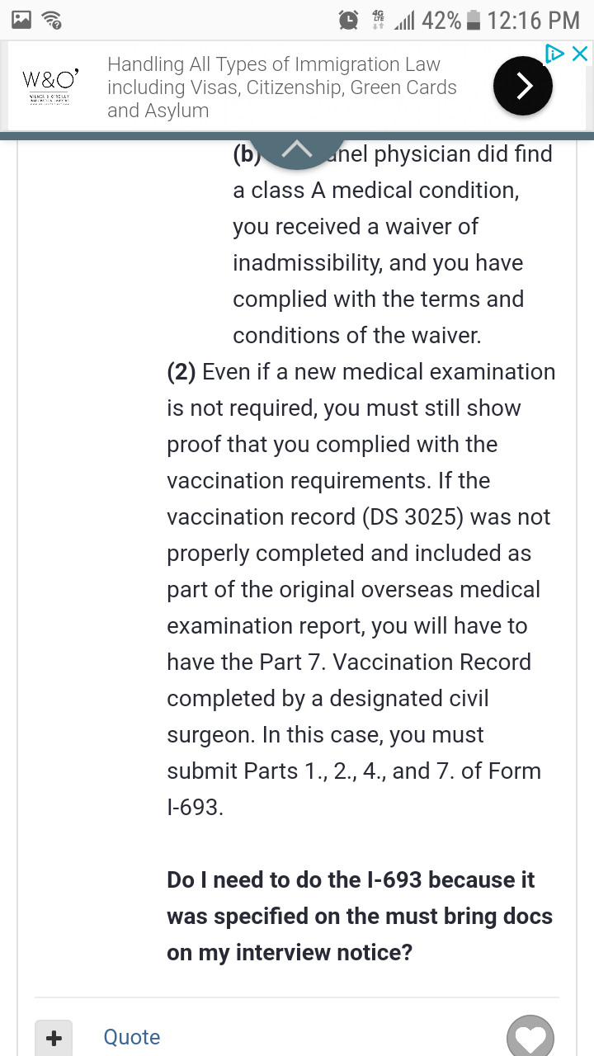The height and width of the screenshot is (1056, 594).
Task: Tap the class A medical condition paragraph
Action: [x=393, y=245]
